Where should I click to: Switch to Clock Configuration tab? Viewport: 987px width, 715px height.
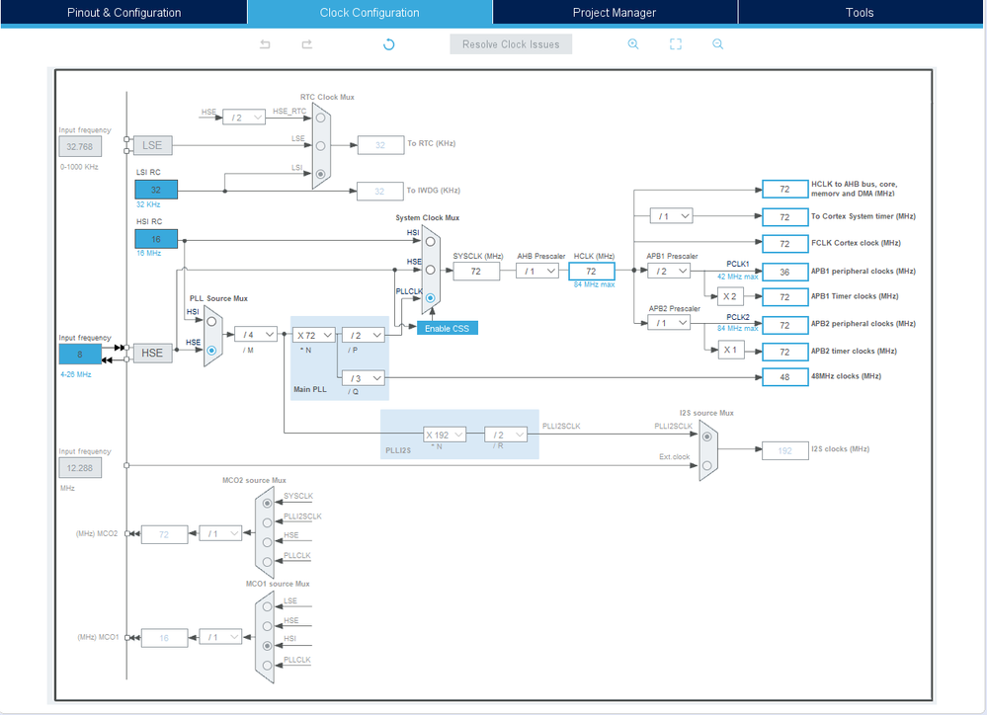click(370, 13)
